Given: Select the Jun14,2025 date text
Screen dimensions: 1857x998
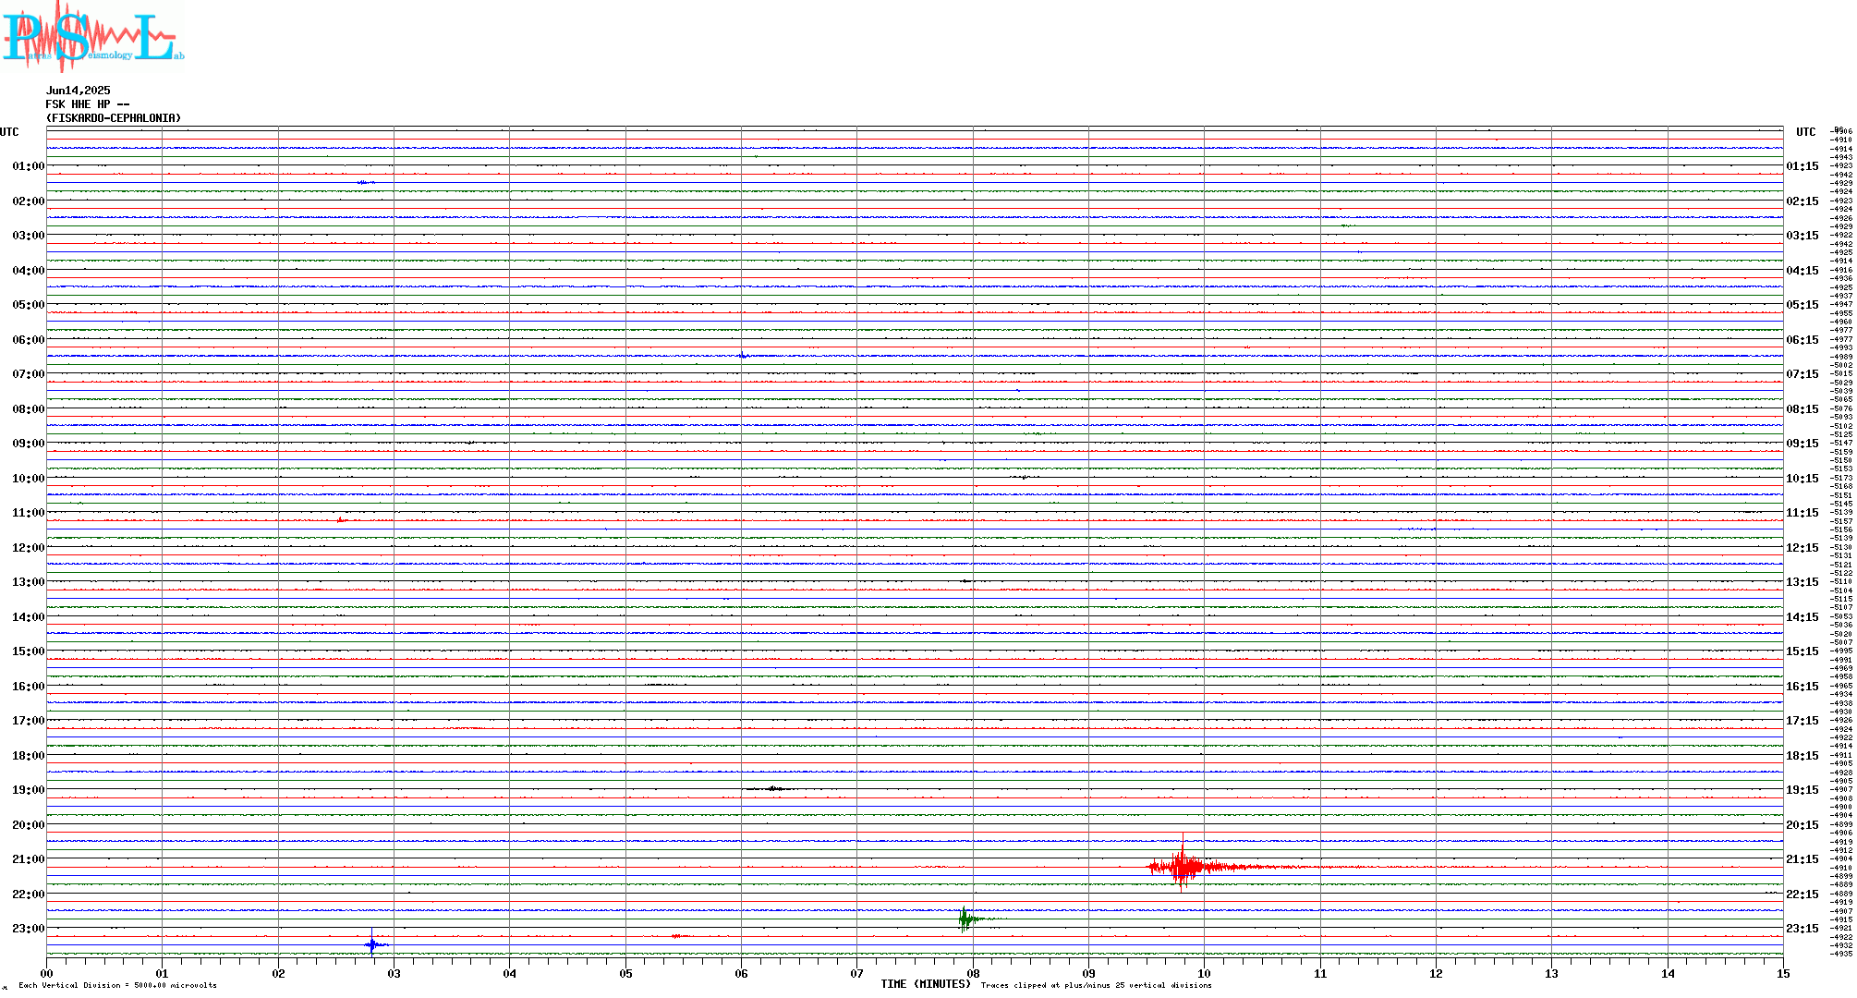Looking at the screenshot, I should 79,91.
